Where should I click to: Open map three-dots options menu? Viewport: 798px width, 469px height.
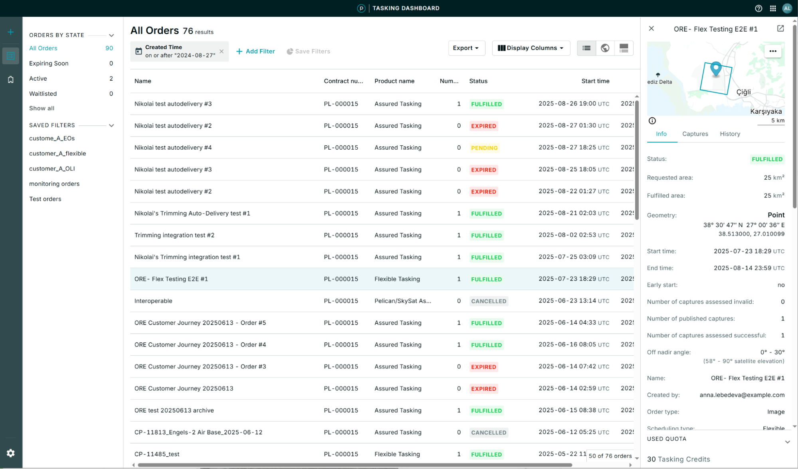pos(773,51)
